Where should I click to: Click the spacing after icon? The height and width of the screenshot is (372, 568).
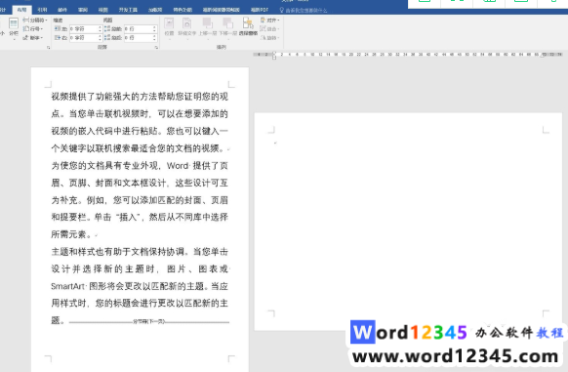click(x=107, y=37)
